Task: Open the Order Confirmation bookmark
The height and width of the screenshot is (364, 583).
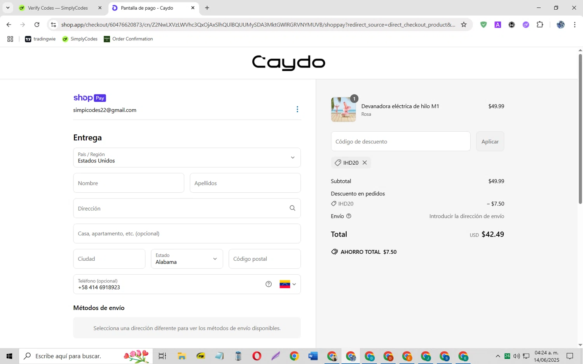Action: coord(128,39)
